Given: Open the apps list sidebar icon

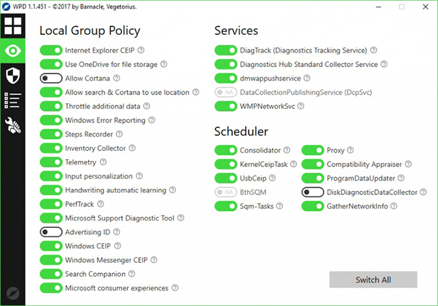Looking at the screenshot, I should pyautogui.click(x=13, y=101).
